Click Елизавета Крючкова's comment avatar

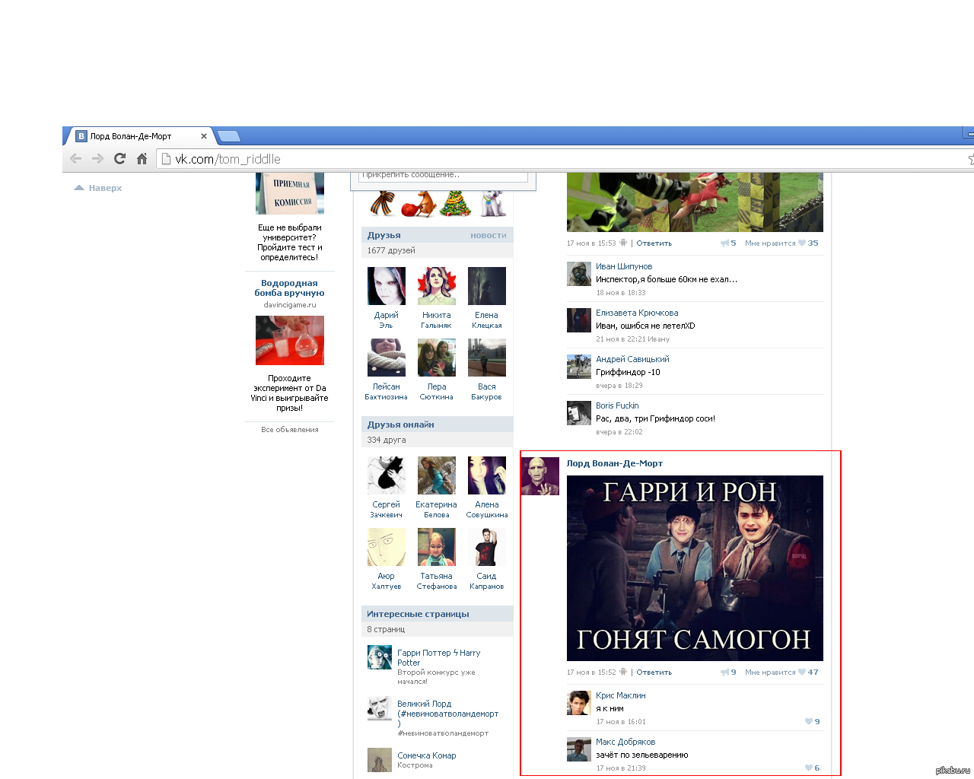[x=579, y=320]
